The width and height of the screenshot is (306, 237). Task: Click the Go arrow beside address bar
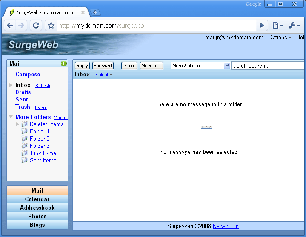[x=262, y=26]
